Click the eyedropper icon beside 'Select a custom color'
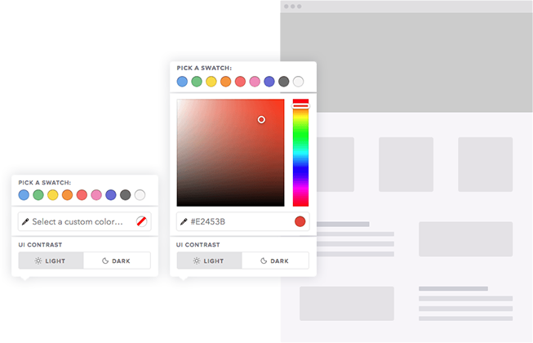 coord(25,221)
